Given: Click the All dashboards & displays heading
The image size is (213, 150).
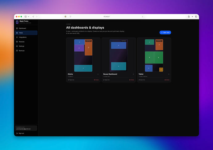Looking at the screenshot, I should click(85, 28).
